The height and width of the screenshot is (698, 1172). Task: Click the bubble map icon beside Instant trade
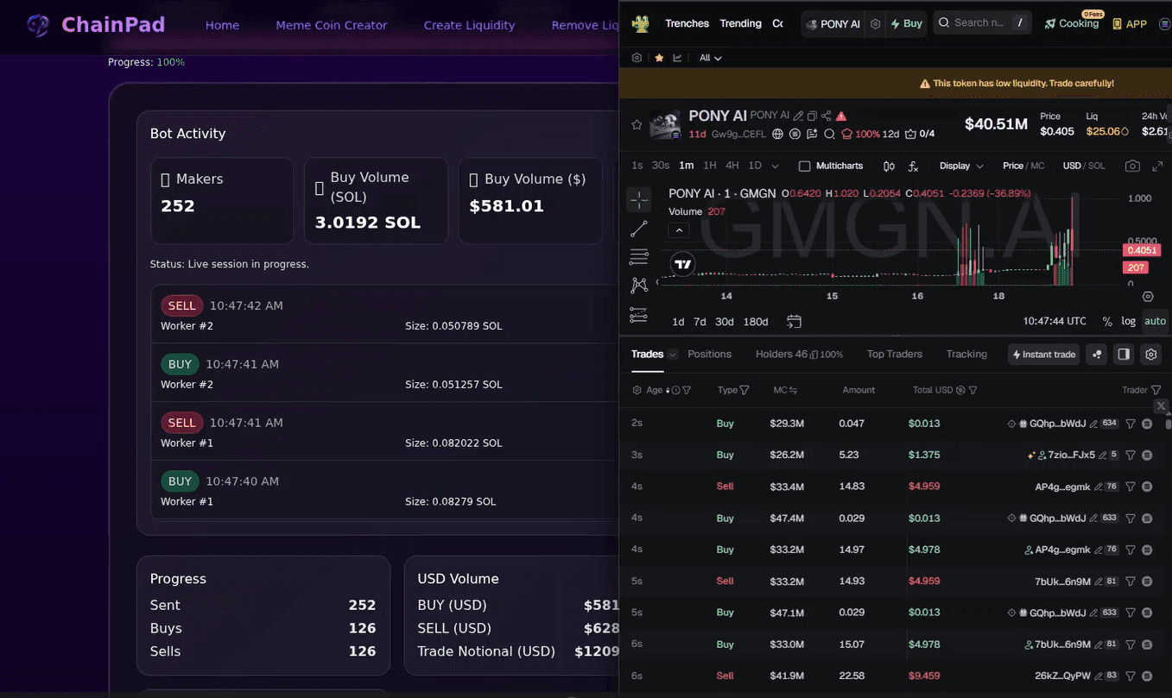1097,354
